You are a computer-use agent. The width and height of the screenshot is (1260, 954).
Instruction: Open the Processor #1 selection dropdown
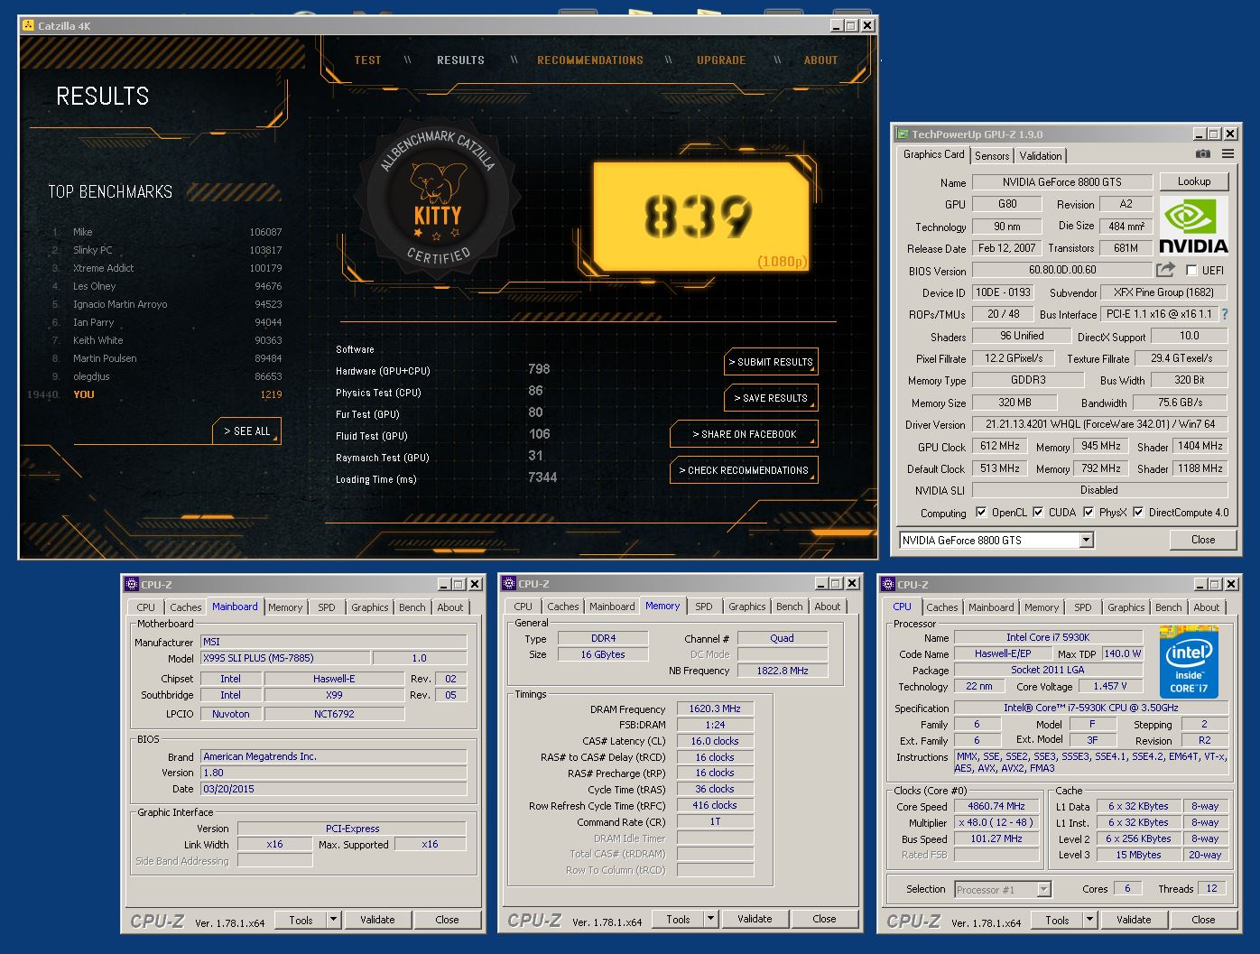[x=1043, y=889]
